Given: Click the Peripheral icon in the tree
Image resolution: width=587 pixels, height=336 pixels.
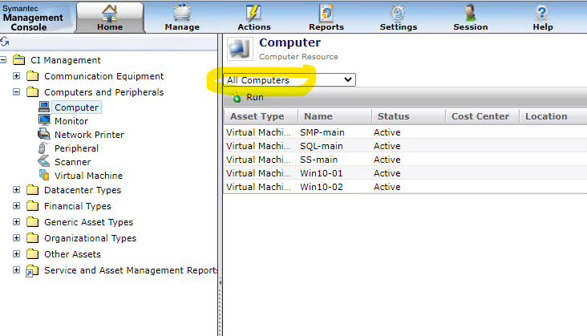Looking at the screenshot, I should click(x=44, y=148).
